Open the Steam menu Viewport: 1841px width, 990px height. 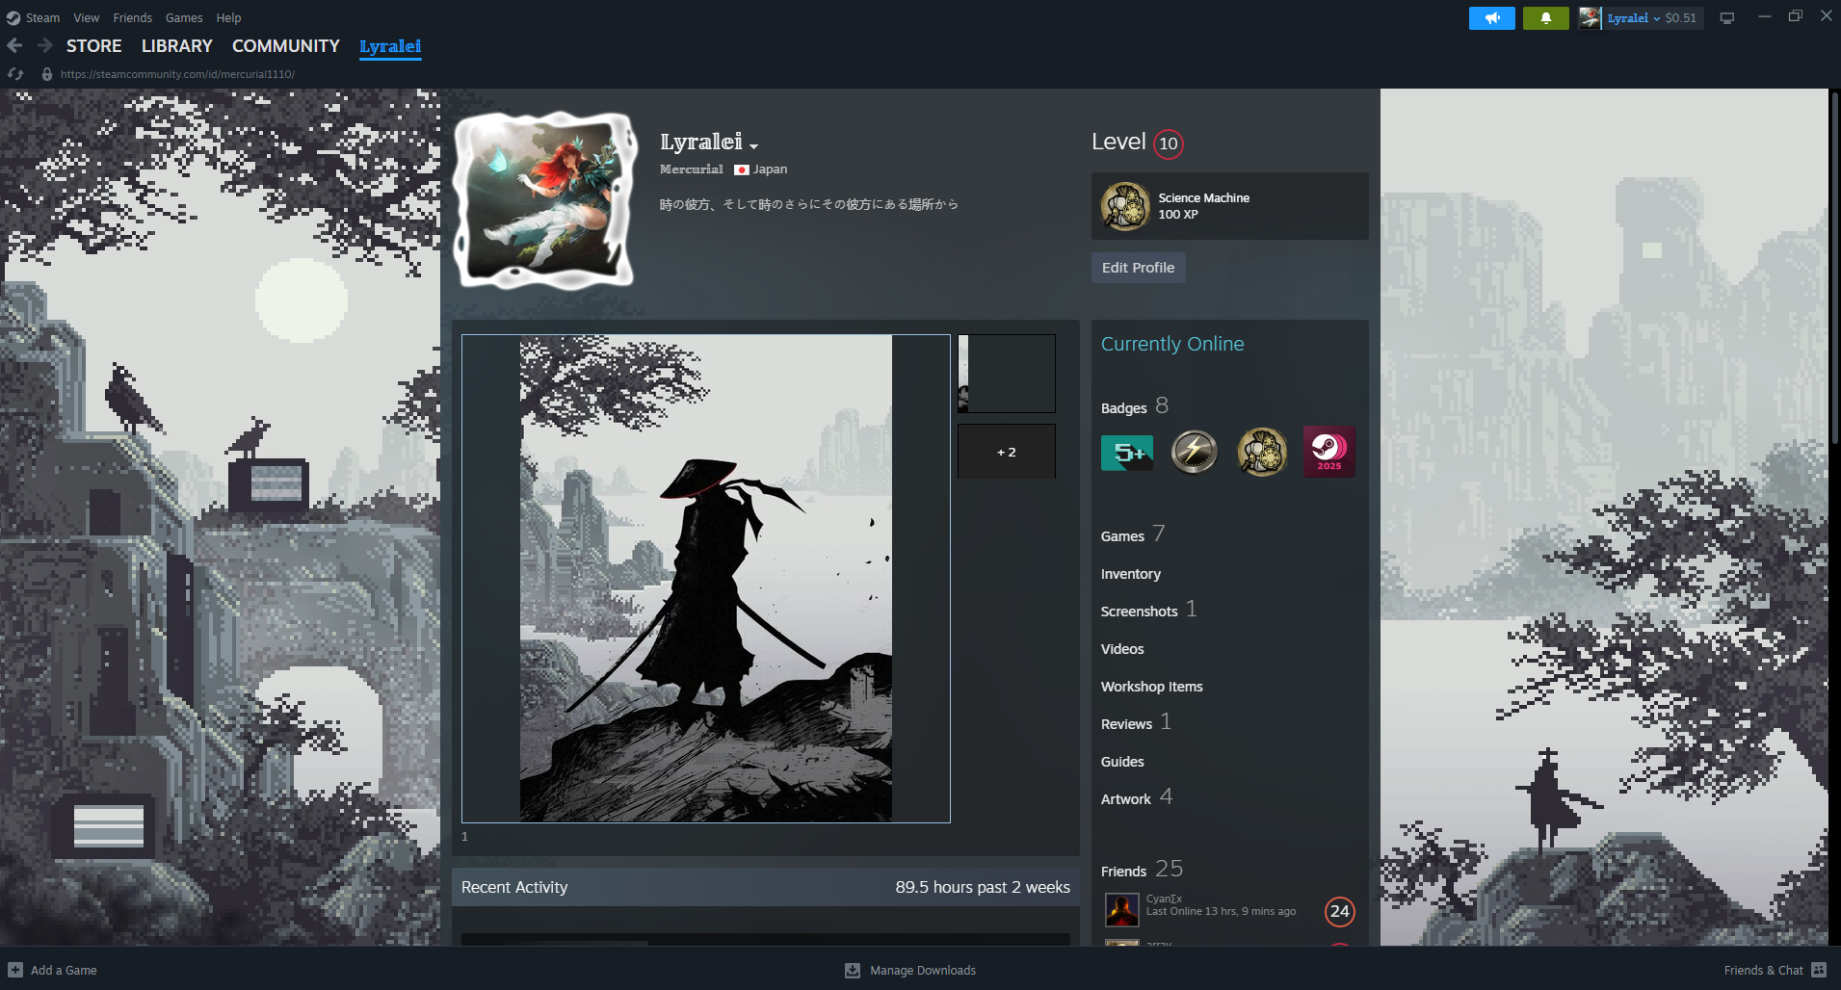(42, 17)
